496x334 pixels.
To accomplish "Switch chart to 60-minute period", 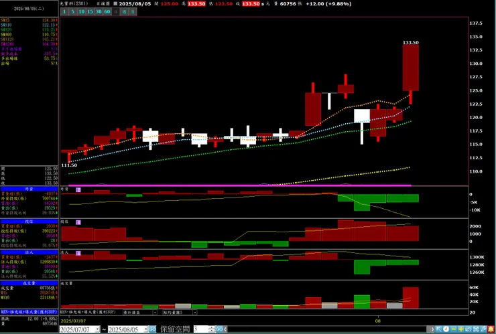I will (107, 11).
